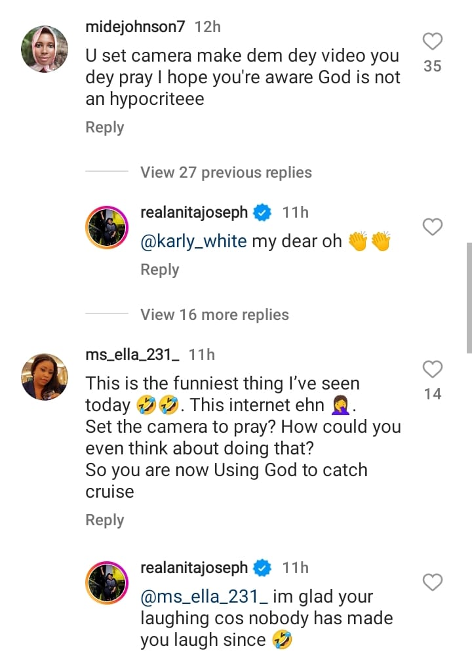Reply to realanitajoseph's karly_white comment

click(x=160, y=270)
